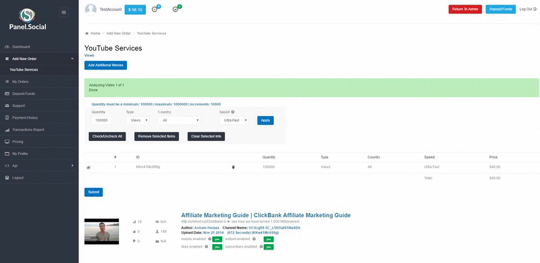This screenshot has width=540, height=263.
Task: Click the Support envelope icon
Action: coord(7,106)
